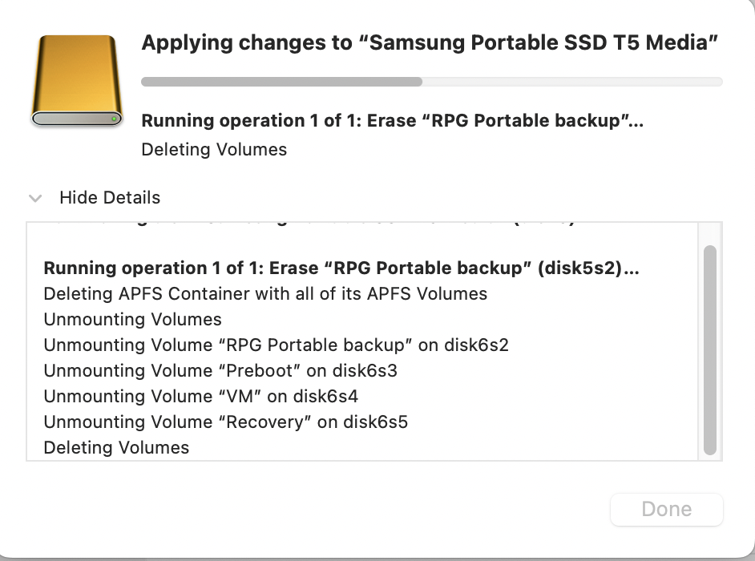Select bold log line mentioning disk5s2
Screen dimensions: 755x561
341,268
